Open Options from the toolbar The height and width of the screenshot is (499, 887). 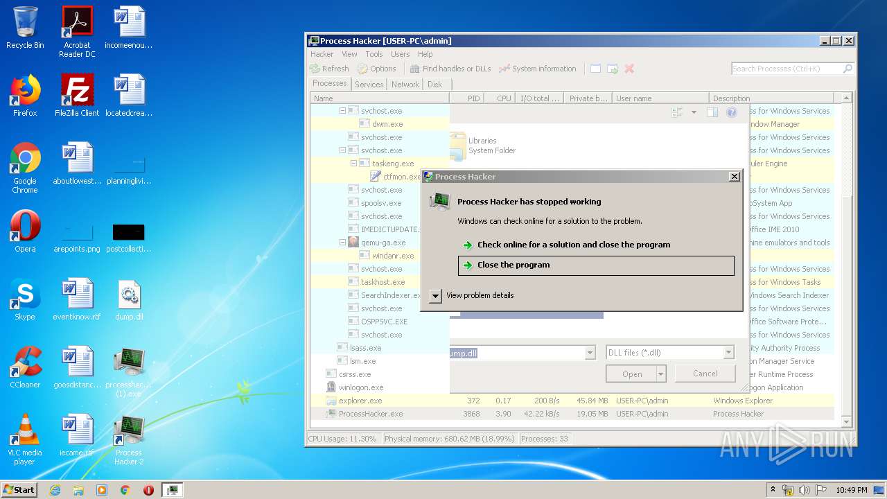[x=376, y=69]
